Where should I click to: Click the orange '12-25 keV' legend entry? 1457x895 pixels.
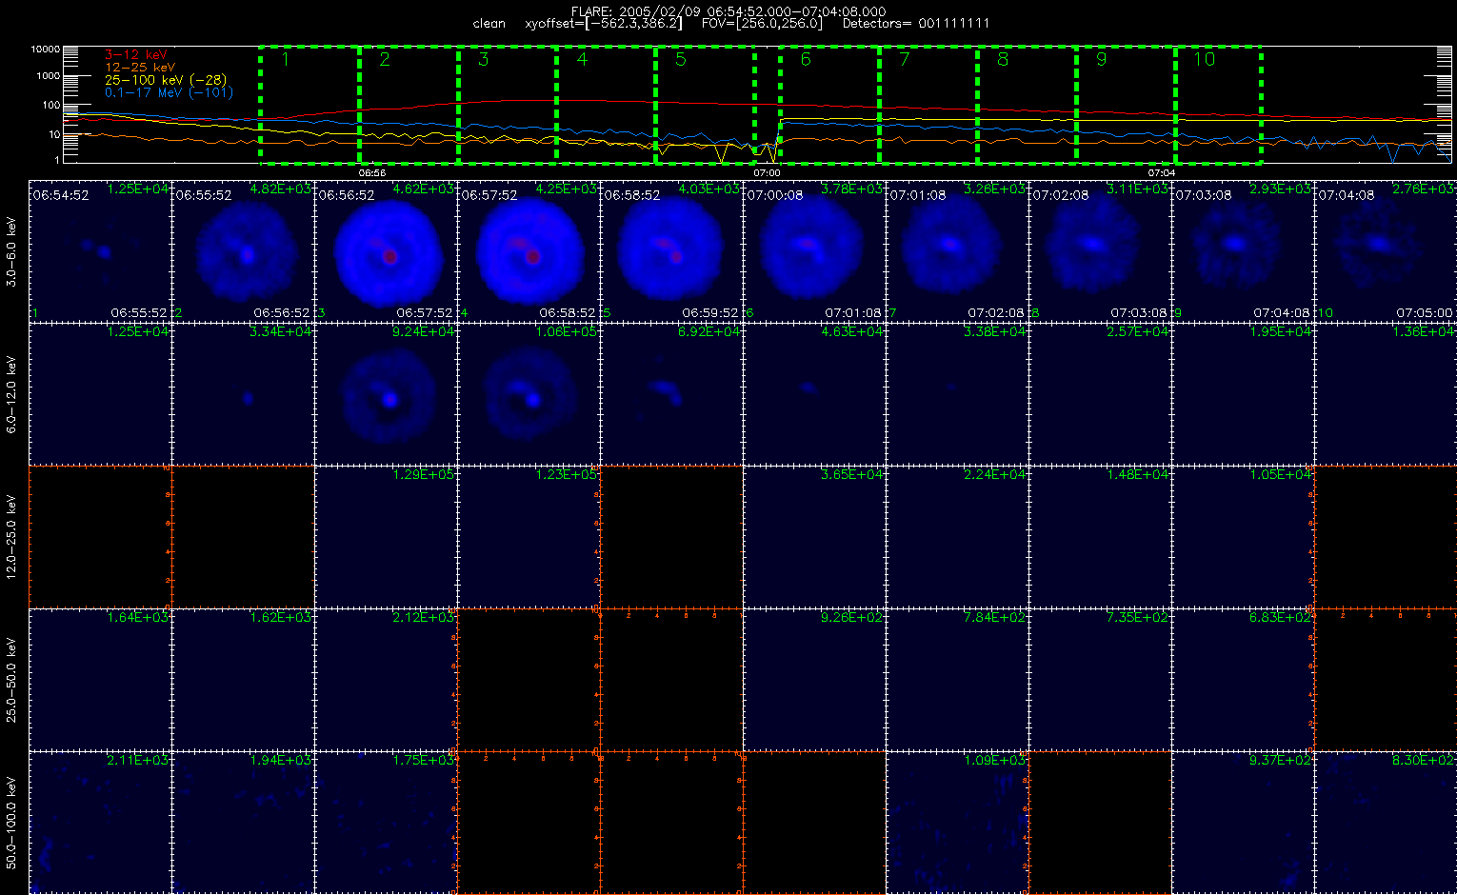click(140, 68)
